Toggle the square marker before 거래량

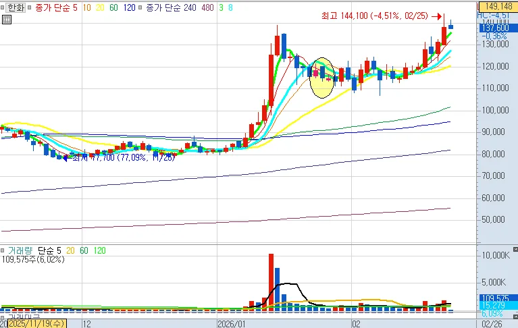pyautogui.click(x=3, y=250)
